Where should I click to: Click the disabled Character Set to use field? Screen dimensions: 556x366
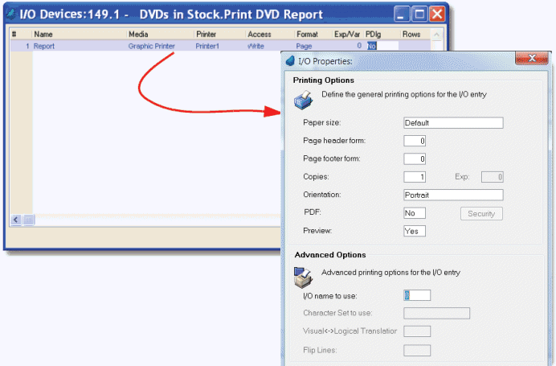(436, 313)
